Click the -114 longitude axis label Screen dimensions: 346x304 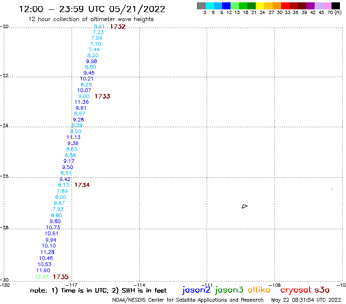139,285
